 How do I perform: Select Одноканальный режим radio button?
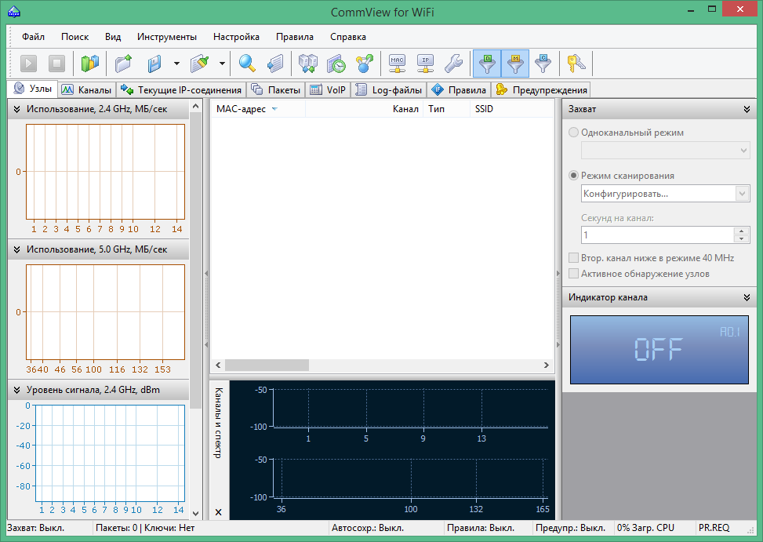click(574, 133)
